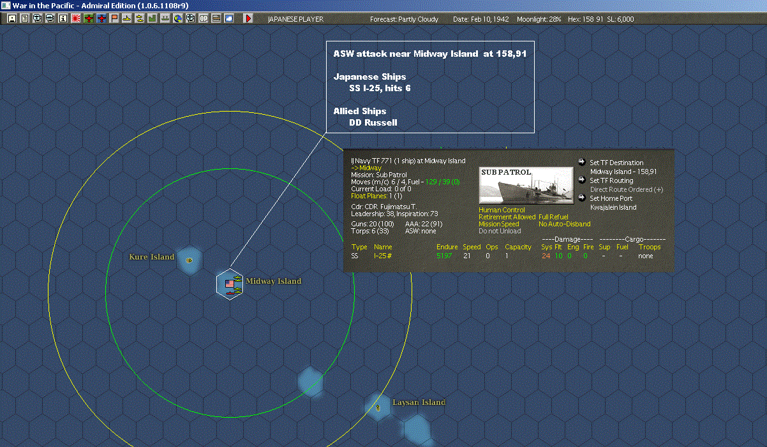The height and width of the screenshot is (447, 767).
Task: Click the application icon in title bar
Action: pos(6,5)
